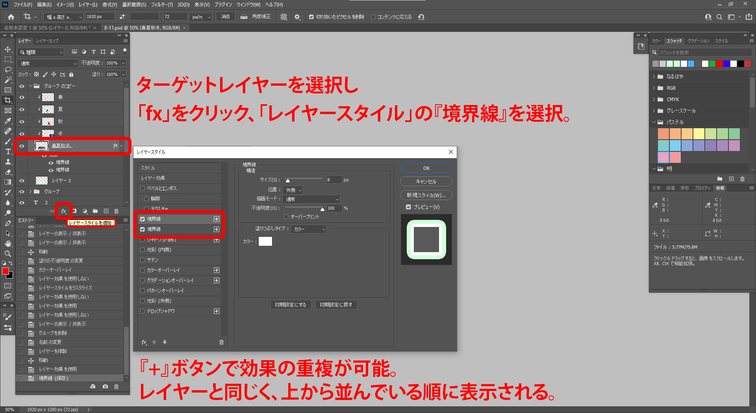Hide the 春 layer
Screen dimensions: 756x413
[22, 97]
